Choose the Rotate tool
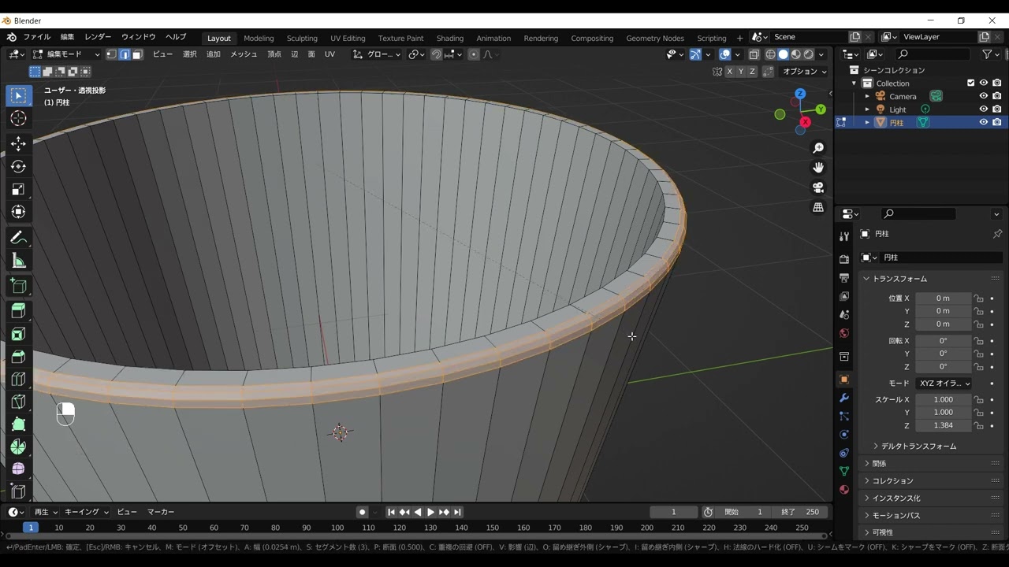This screenshot has width=1009, height=567. pyautogui.click(x=18, y=167)
